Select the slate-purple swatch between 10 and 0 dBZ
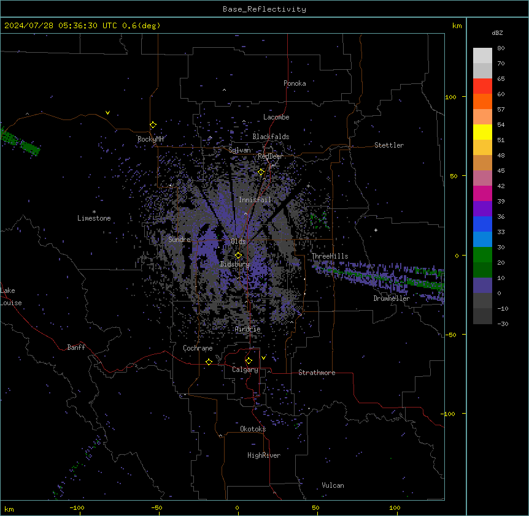Image resolution: width=529 pixels, height=516 pixels. tap(482, 286)
